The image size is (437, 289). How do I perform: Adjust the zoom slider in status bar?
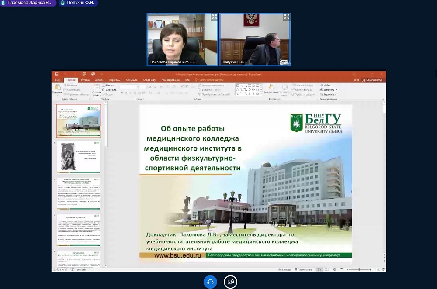(x=361, y=270)
